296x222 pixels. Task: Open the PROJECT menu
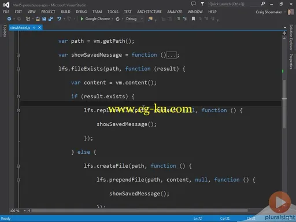coord(48,12)
